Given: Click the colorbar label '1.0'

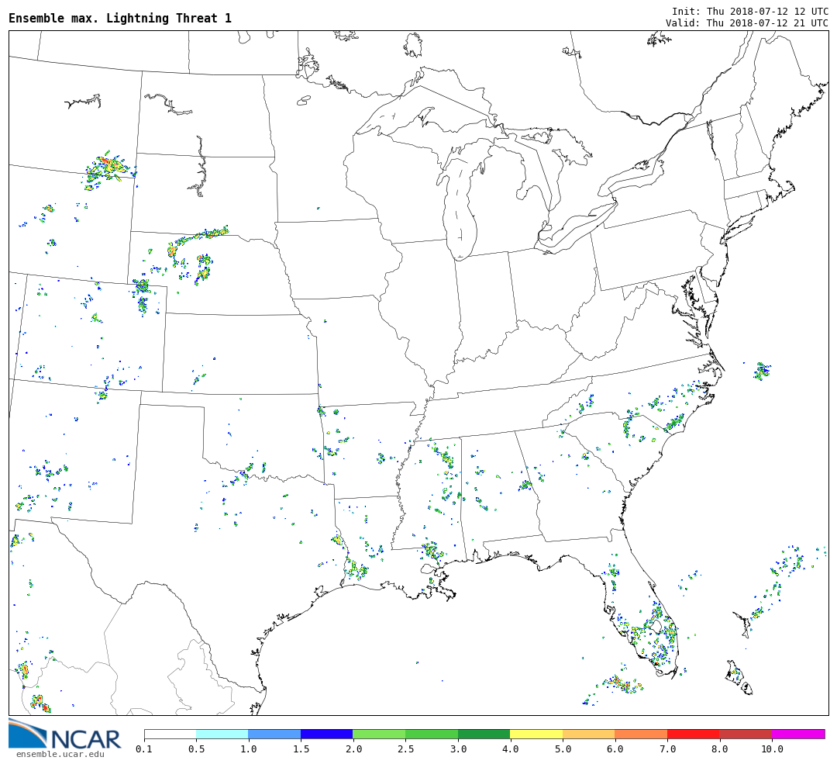Looking at the screenshot, I should click(249, 749).
